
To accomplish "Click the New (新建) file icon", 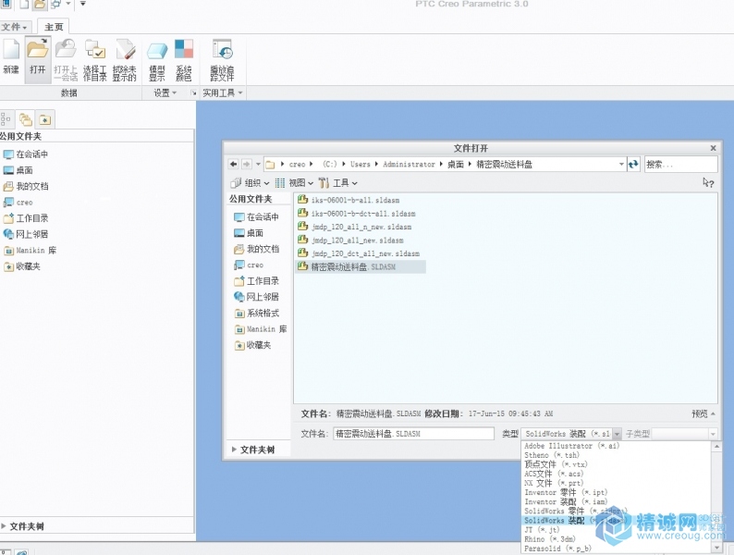I will click(x=11, y=57).
